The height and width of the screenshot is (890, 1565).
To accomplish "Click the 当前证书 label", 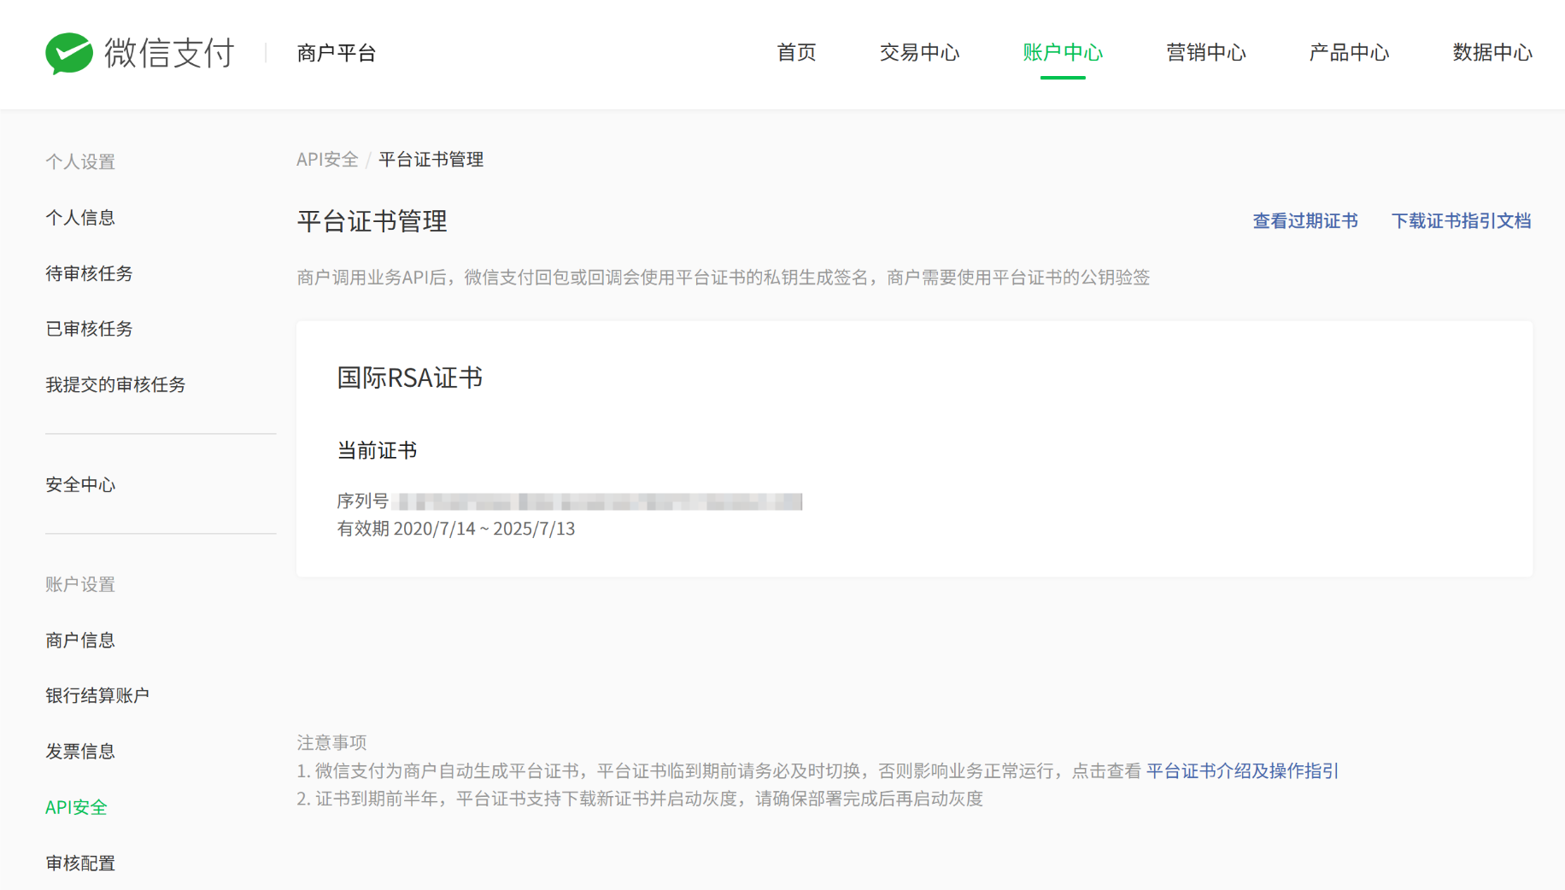I will tap(377, 451).
